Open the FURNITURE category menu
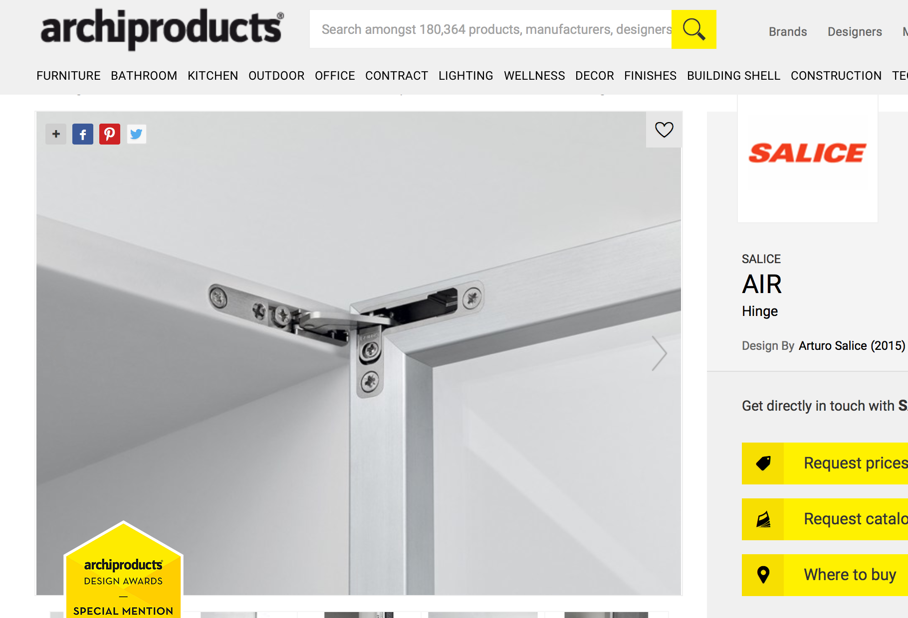 point(68,76)
